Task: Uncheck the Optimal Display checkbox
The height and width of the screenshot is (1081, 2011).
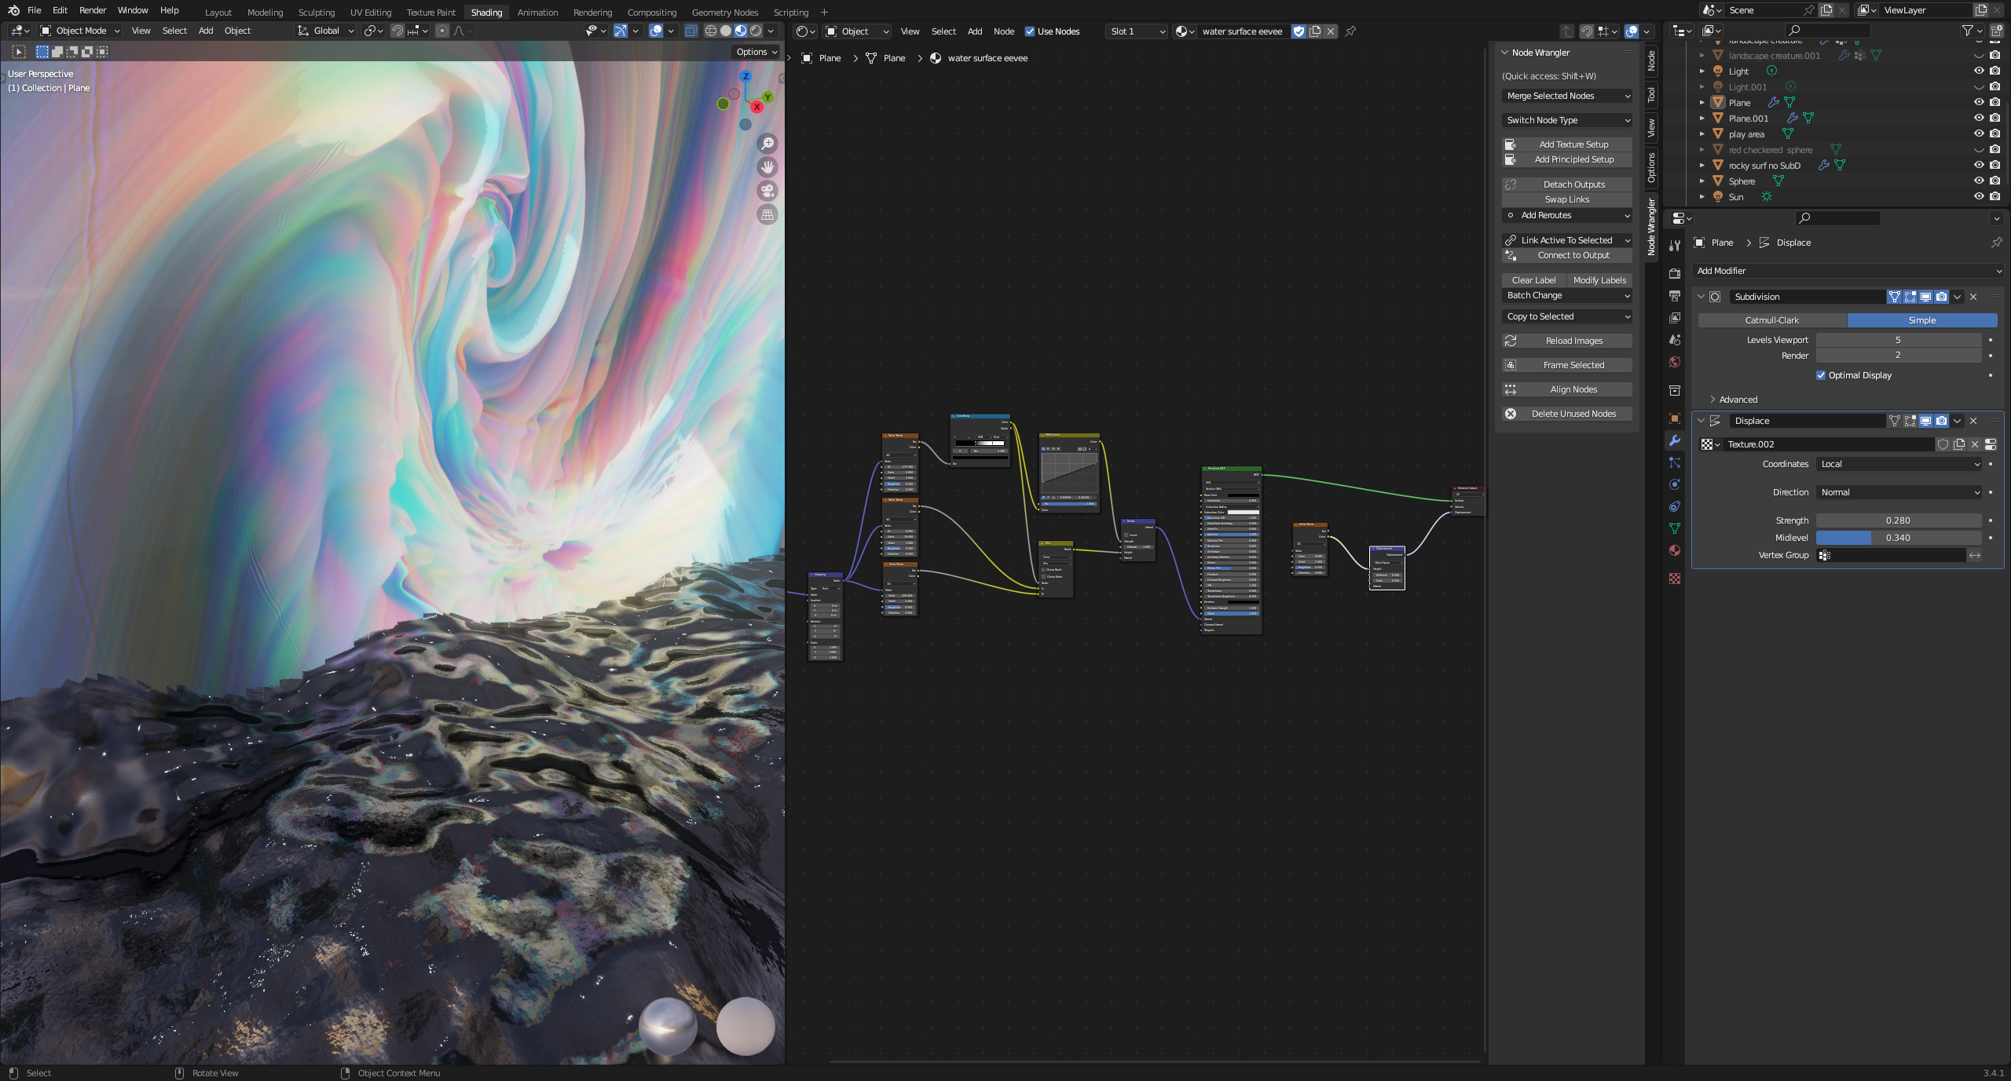Action: pos(1821,375)
